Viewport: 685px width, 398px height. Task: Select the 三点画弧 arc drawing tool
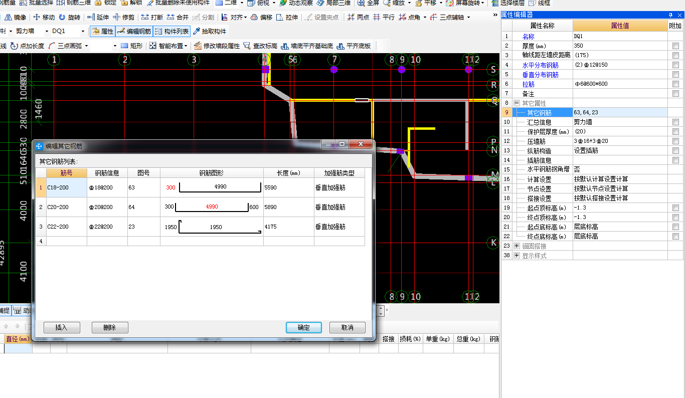point(65,46)
